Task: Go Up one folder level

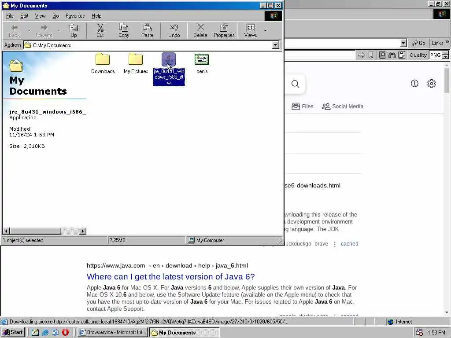Action: 74,31
